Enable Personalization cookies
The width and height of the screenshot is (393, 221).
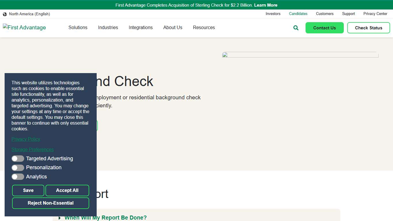click(x=18, y=167)
